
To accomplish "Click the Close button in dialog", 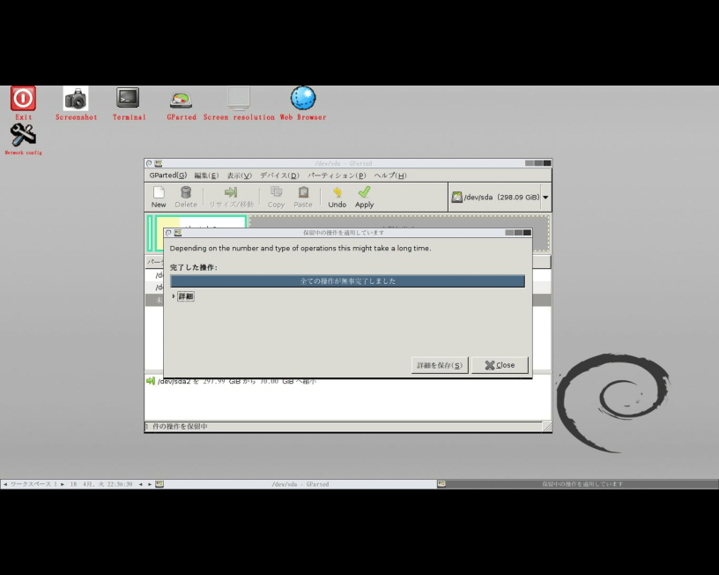I will click(500, 365).
